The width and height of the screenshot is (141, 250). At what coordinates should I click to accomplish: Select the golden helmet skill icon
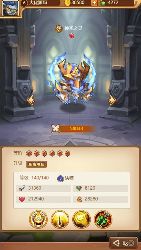pos(38,219)
